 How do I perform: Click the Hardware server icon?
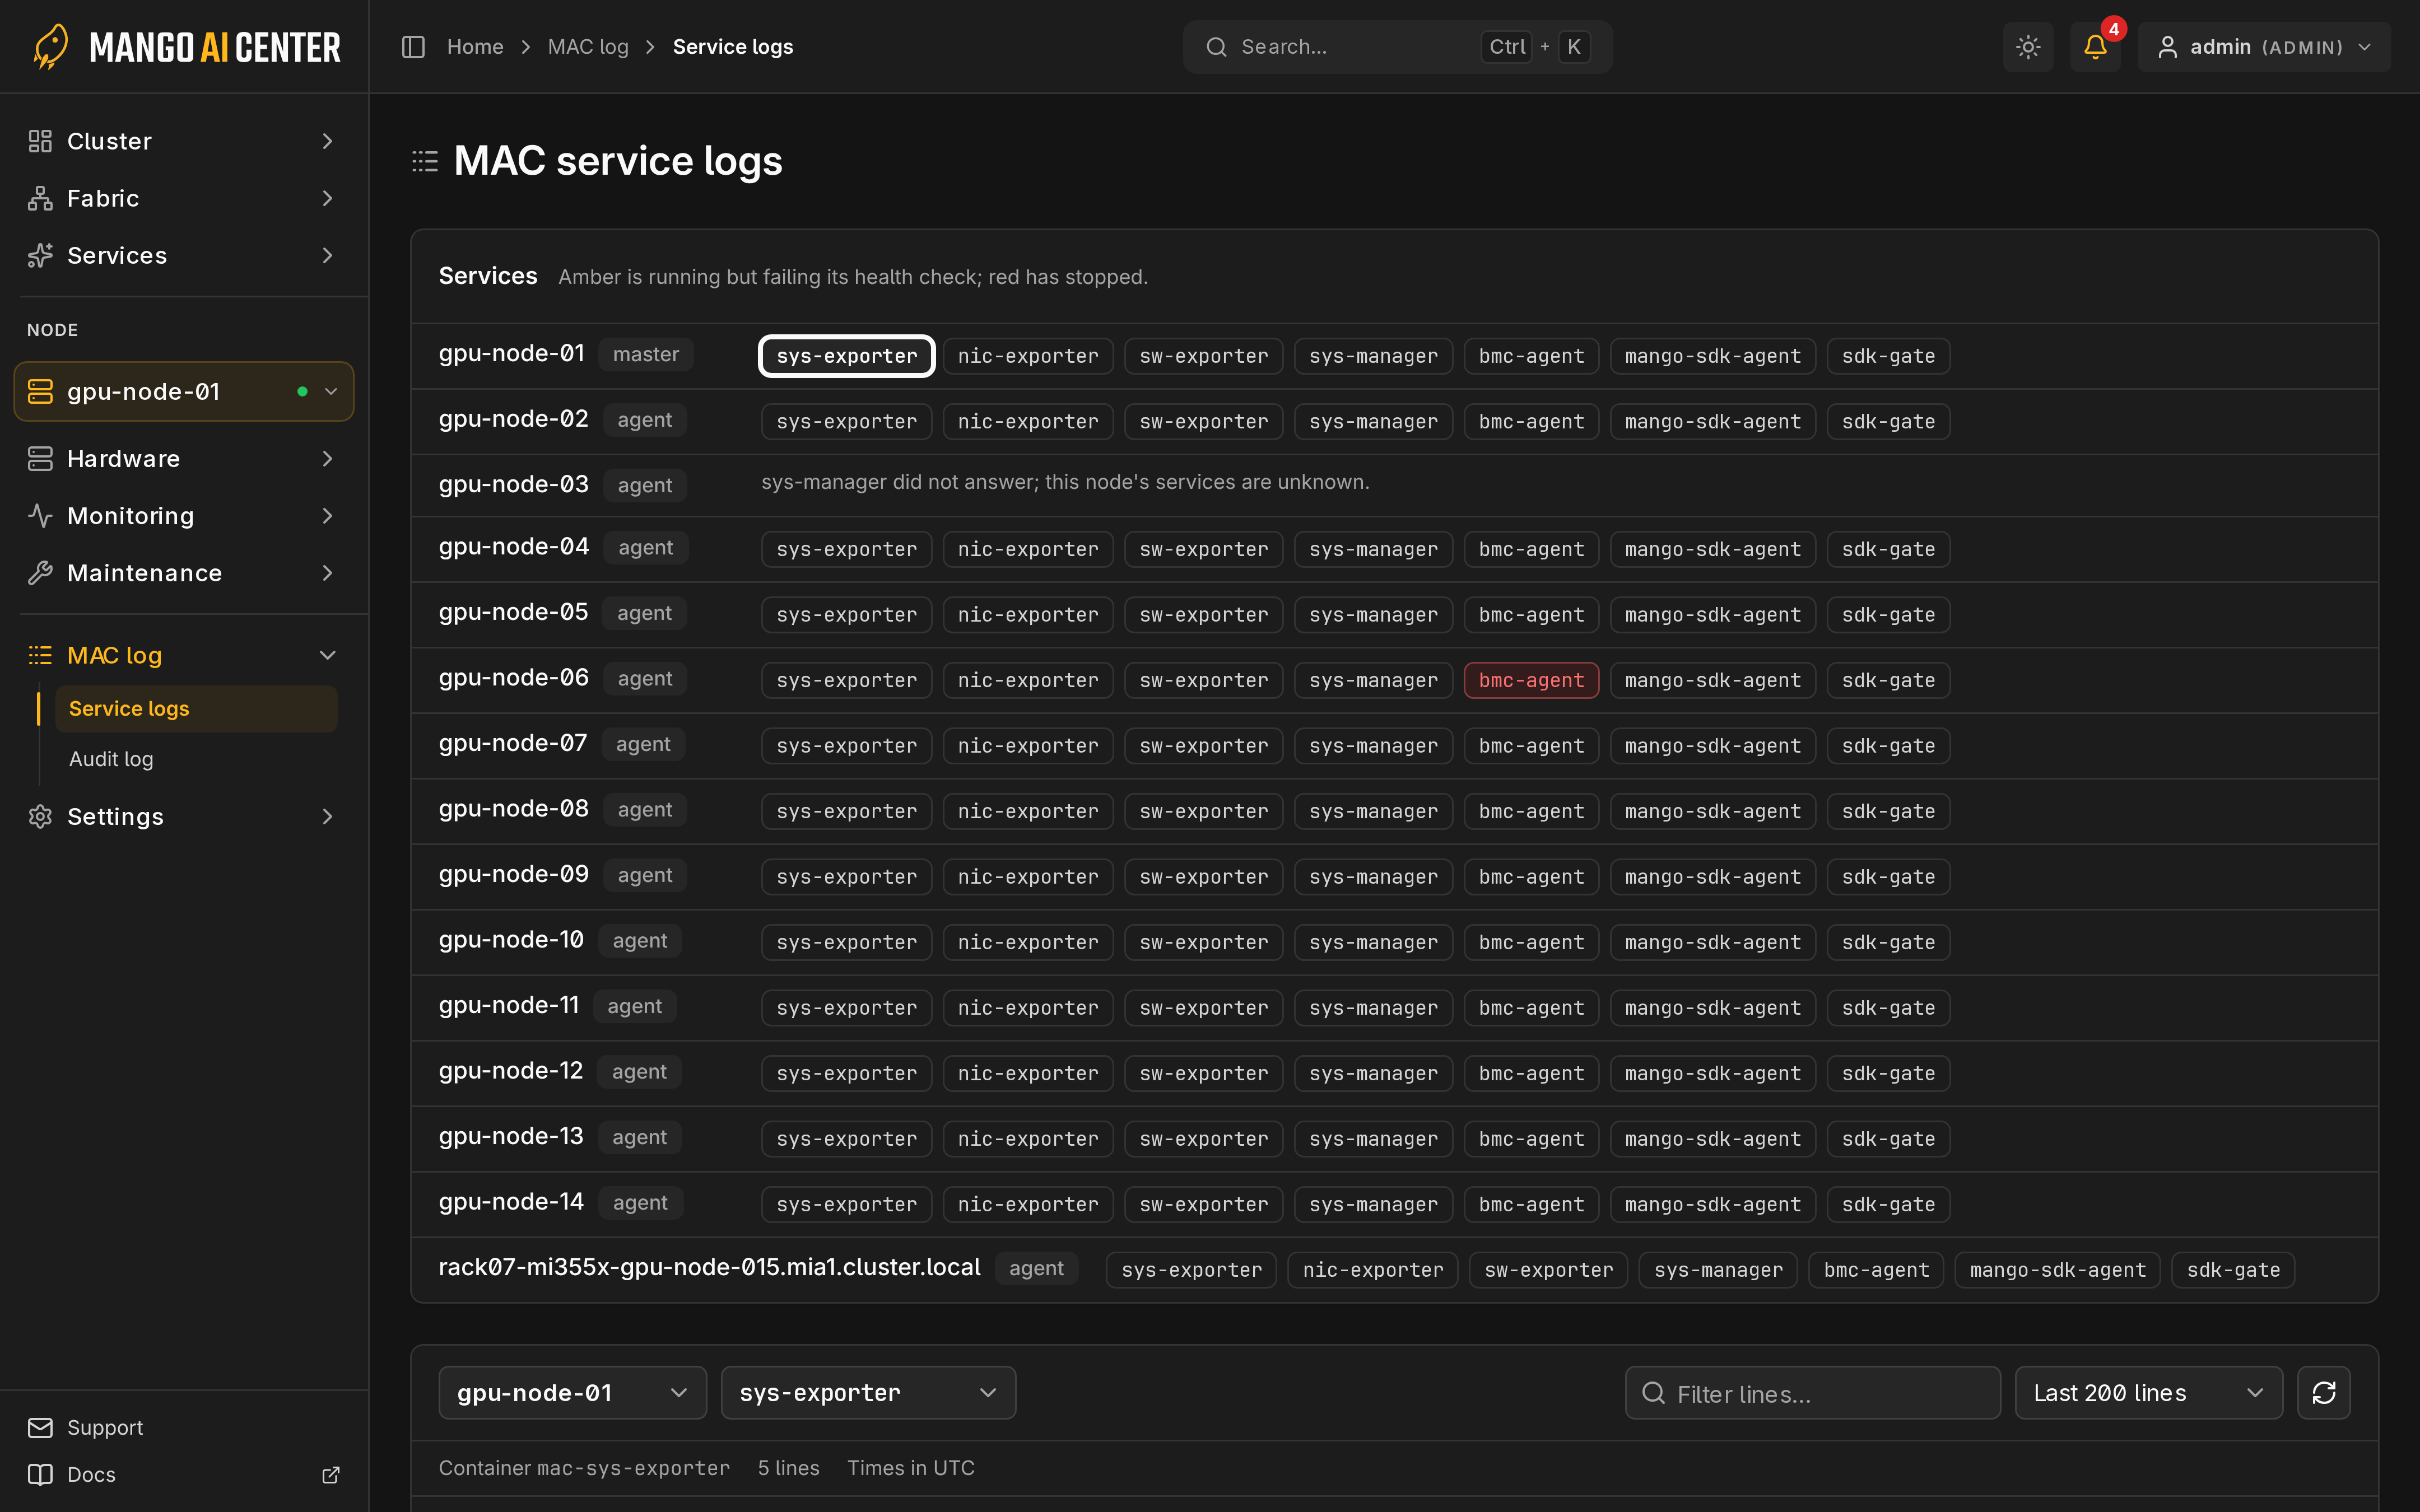40,458
